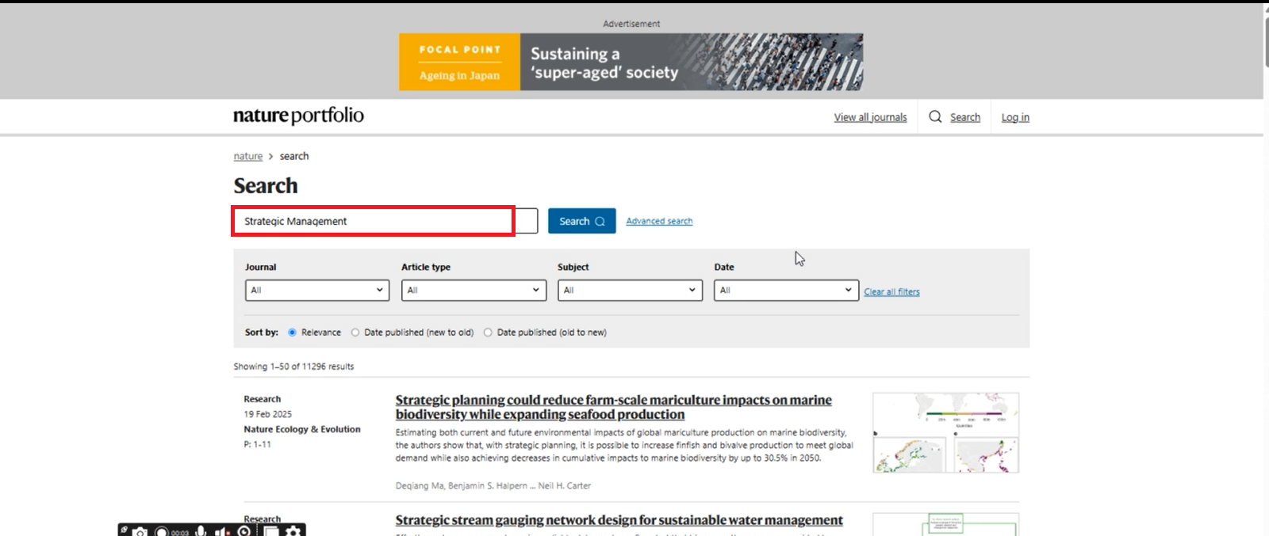The height and width of the screenshot is (536, 1269).
Task: Click the speaker icon in recorder bar
Action: [222, 531]
